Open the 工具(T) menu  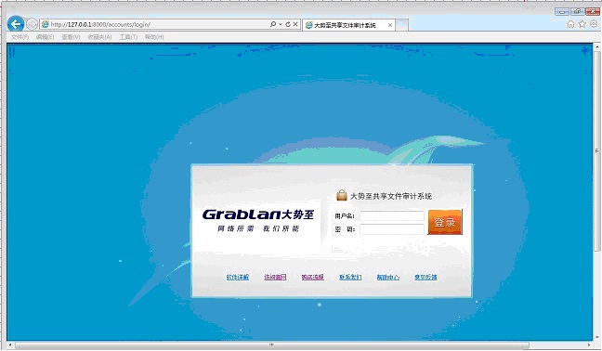point(128,37)
